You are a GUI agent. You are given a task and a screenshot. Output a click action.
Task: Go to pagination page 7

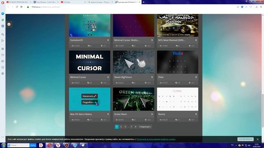[x=131, y=127]
